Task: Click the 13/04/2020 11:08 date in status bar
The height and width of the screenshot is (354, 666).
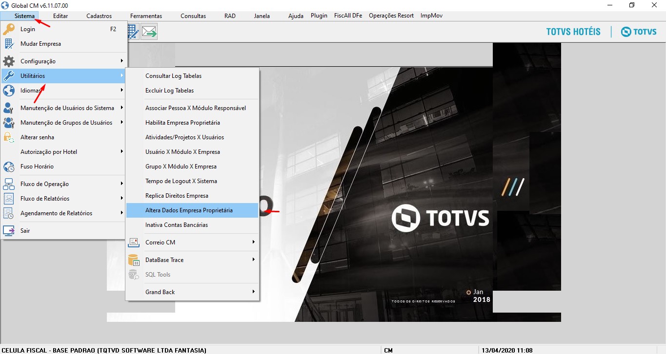Action: (x=507, y=350)
